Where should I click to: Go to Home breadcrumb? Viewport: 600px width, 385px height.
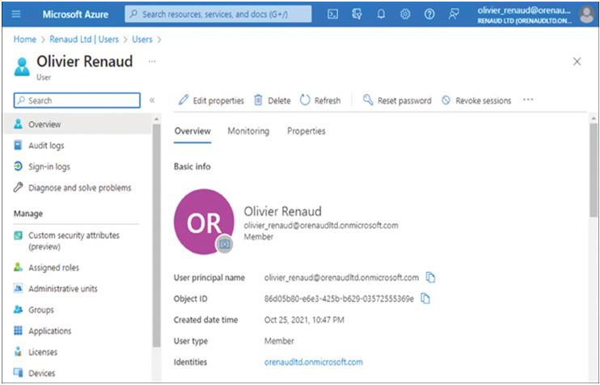[24, 39]
